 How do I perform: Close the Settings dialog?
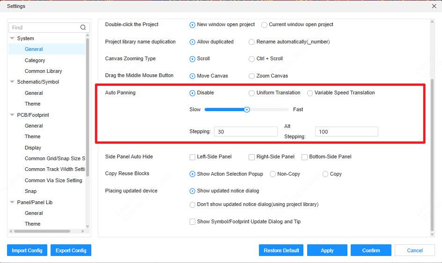(434, 6)
